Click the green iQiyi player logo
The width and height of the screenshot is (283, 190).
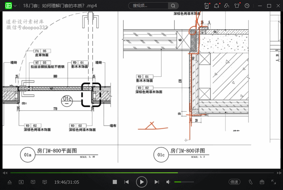coord(9,6)
